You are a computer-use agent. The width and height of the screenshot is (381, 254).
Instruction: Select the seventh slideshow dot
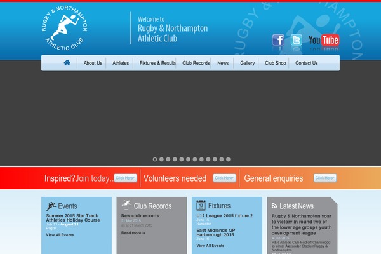[x=195, y=159]
